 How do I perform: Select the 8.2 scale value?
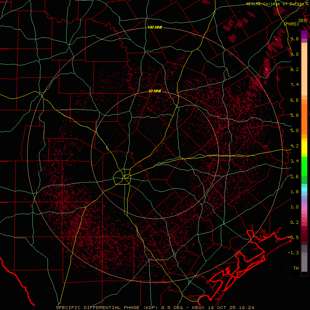[x=294, y=69]
